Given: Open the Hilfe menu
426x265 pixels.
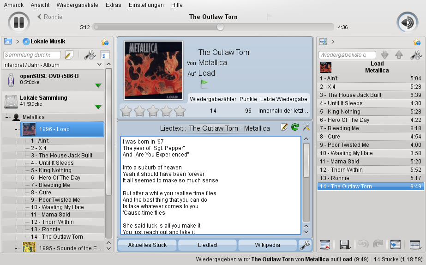Looking at the screenshot, I should [x=177, y=5].
